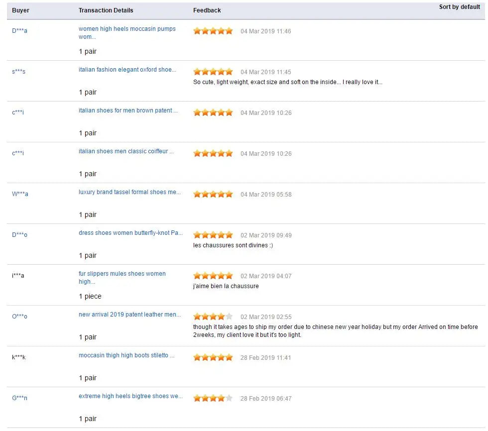Viewport: 488px width, 431px height.
Task: Open 'luxury brand tassel formal shoes' link
Action: [x=129, y=192]
